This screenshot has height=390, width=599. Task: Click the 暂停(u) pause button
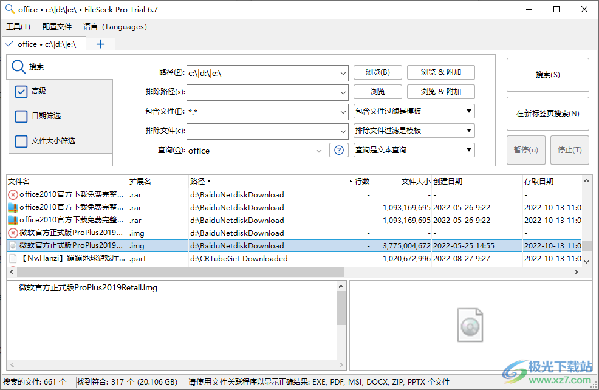coord(525,150)
